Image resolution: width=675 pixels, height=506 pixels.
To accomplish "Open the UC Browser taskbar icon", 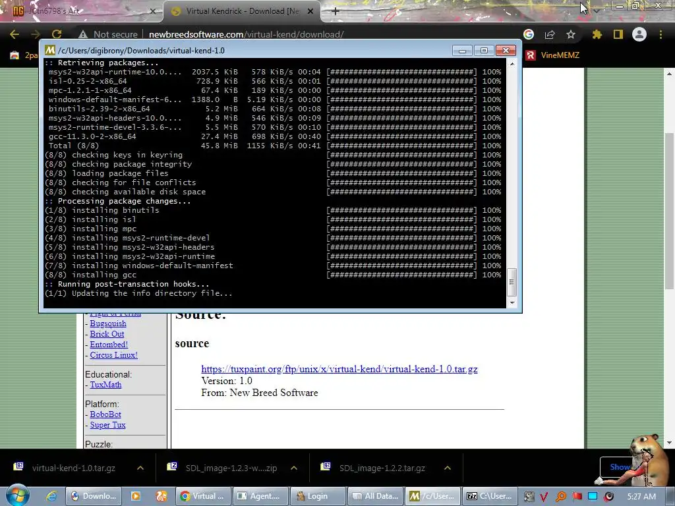I will [161, 496].
